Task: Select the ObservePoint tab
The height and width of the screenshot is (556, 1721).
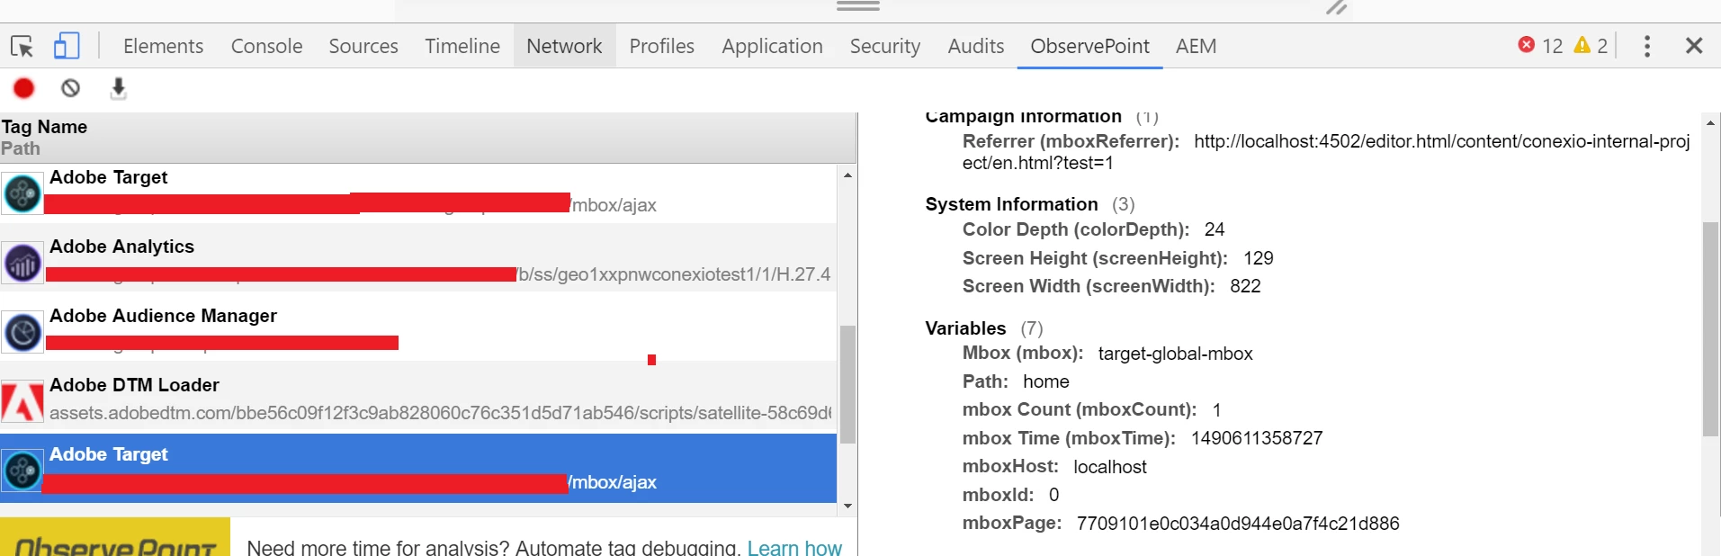Action: 1089,46
